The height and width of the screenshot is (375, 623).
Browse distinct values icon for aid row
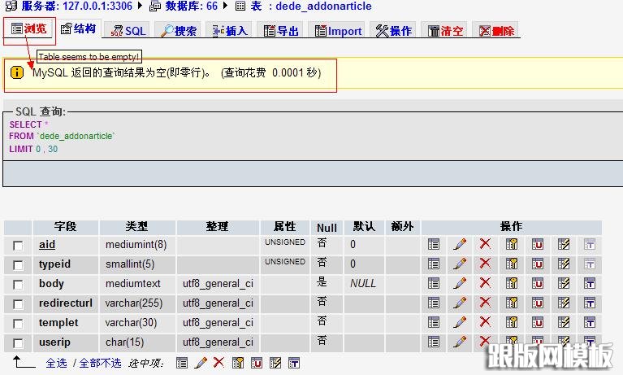(434, 244)
